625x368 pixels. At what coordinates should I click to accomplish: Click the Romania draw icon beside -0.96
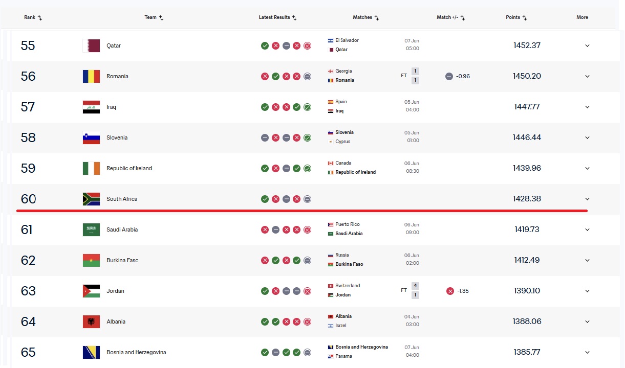(449, 76)
